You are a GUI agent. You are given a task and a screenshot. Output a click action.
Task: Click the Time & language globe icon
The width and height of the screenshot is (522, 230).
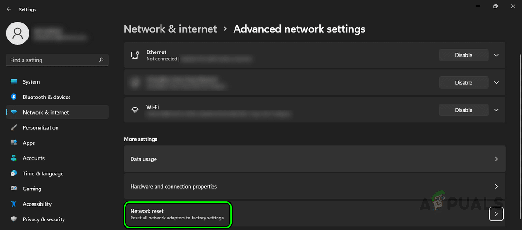[x=14, y=173]
